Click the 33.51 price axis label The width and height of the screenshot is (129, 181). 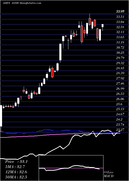coord(120,17)
